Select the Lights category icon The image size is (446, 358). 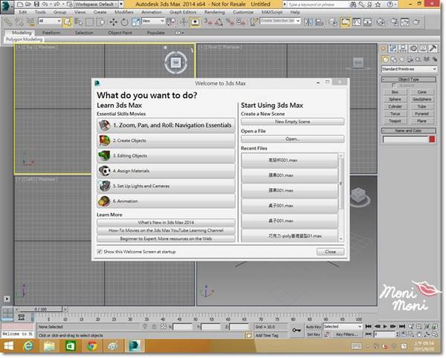click(x=404, y=59)
